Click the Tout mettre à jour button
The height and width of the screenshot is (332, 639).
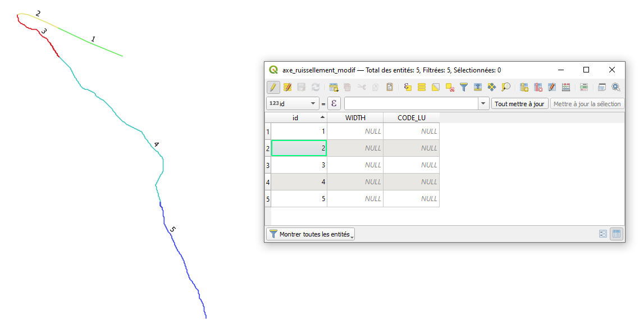coord(519,103)
